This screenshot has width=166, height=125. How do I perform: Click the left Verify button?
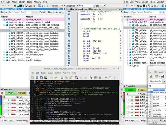pos(11,93)
